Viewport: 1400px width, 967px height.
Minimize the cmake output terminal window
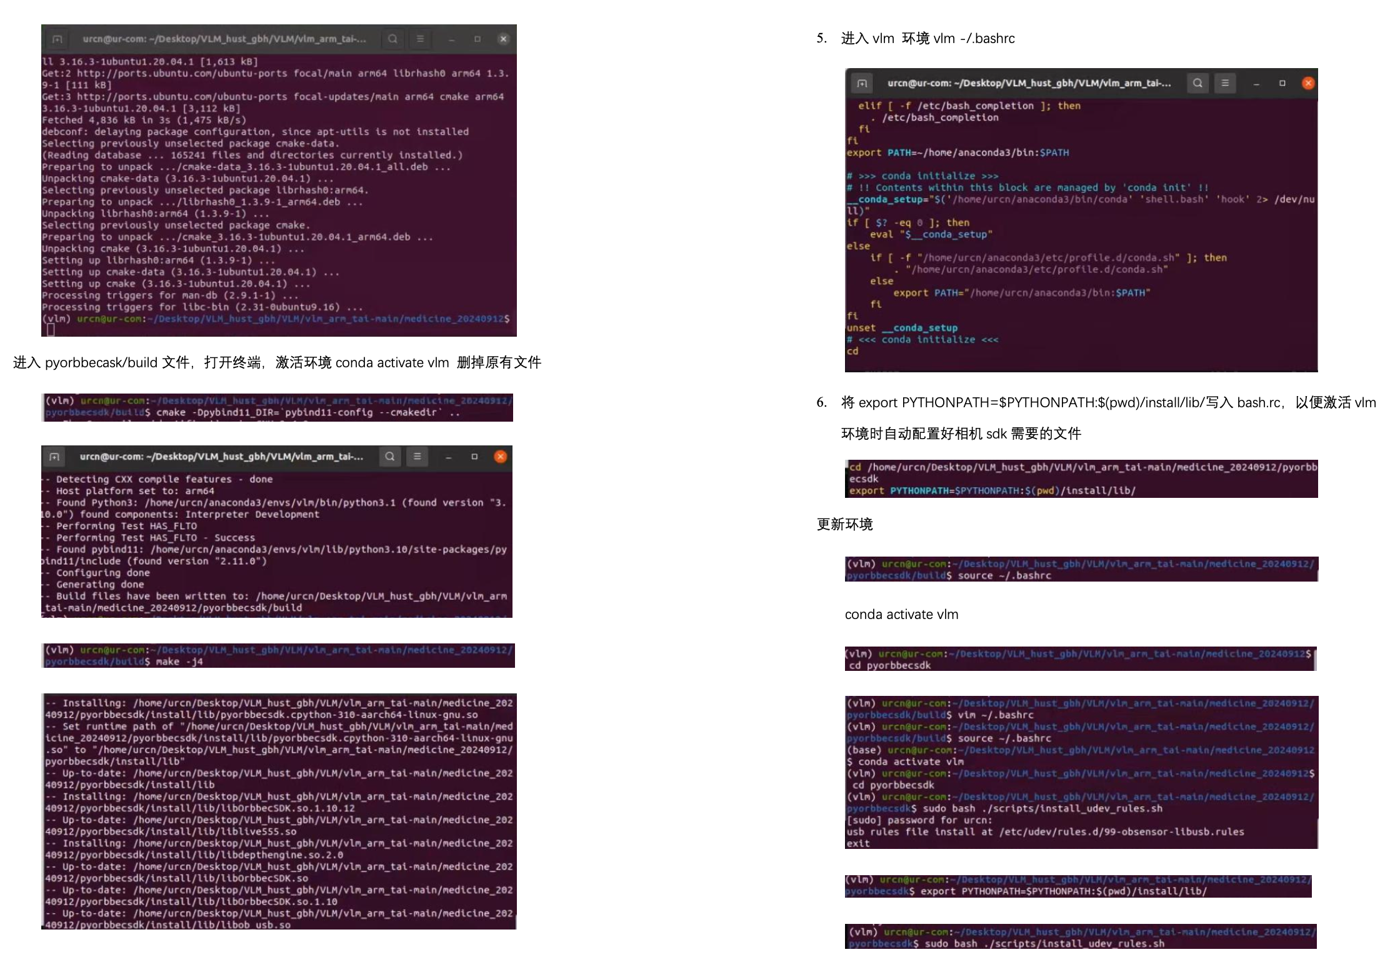(448, 457)
